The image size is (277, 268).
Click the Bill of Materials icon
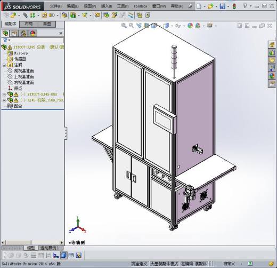tap(106, 15)
